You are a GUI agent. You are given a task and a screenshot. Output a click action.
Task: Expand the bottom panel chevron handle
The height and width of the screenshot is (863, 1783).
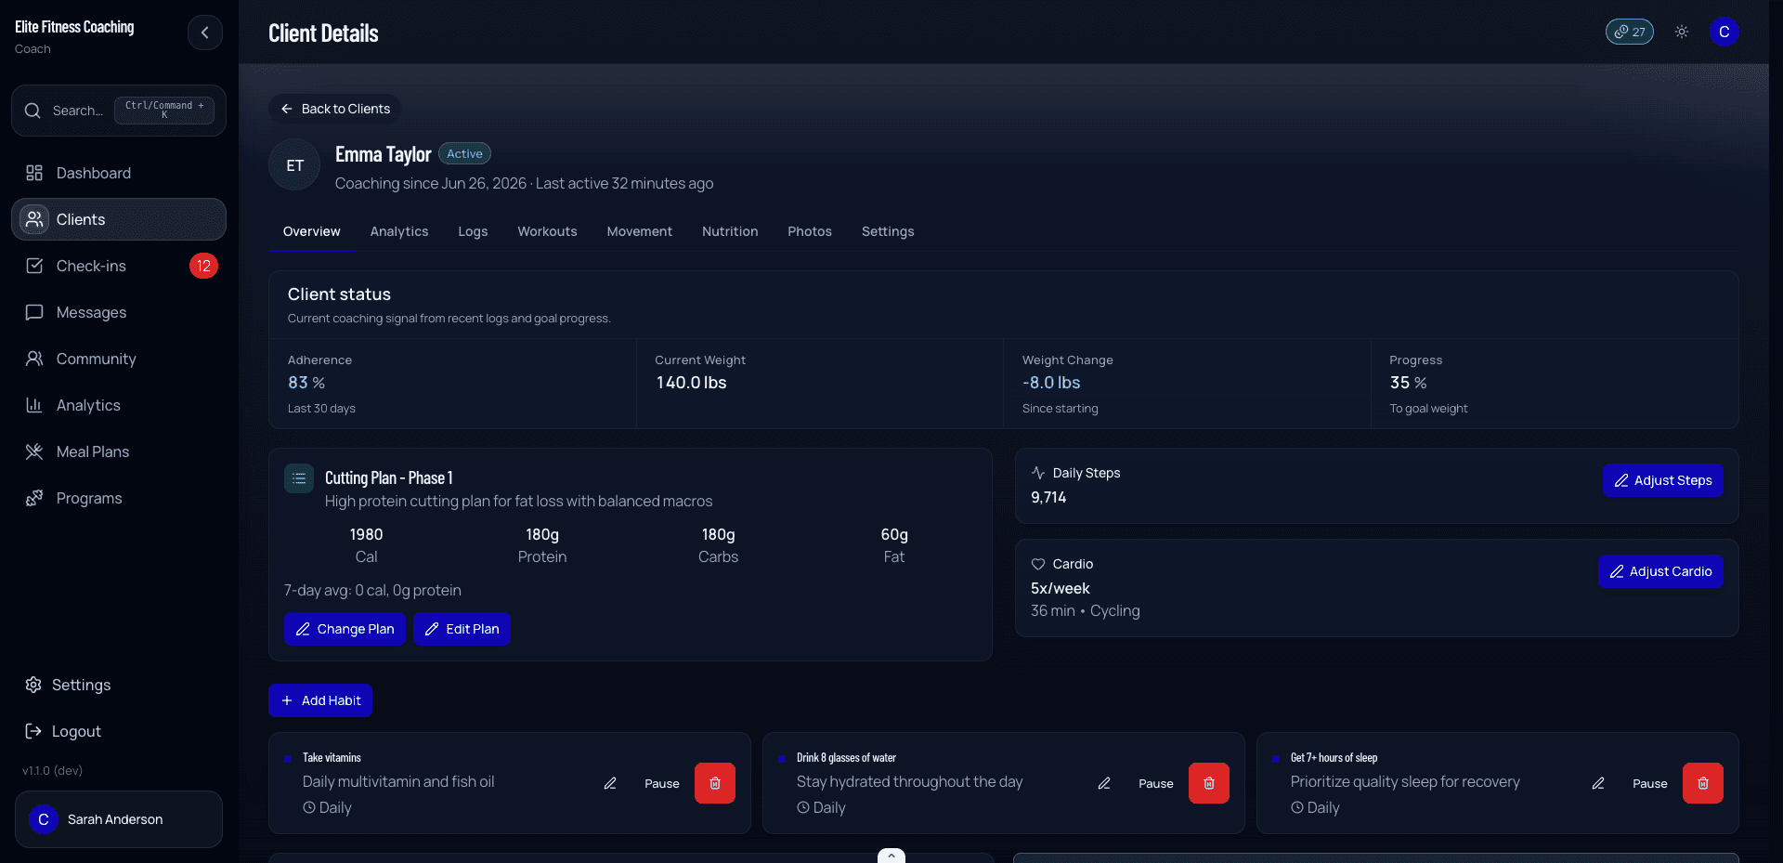click(891, 856)
